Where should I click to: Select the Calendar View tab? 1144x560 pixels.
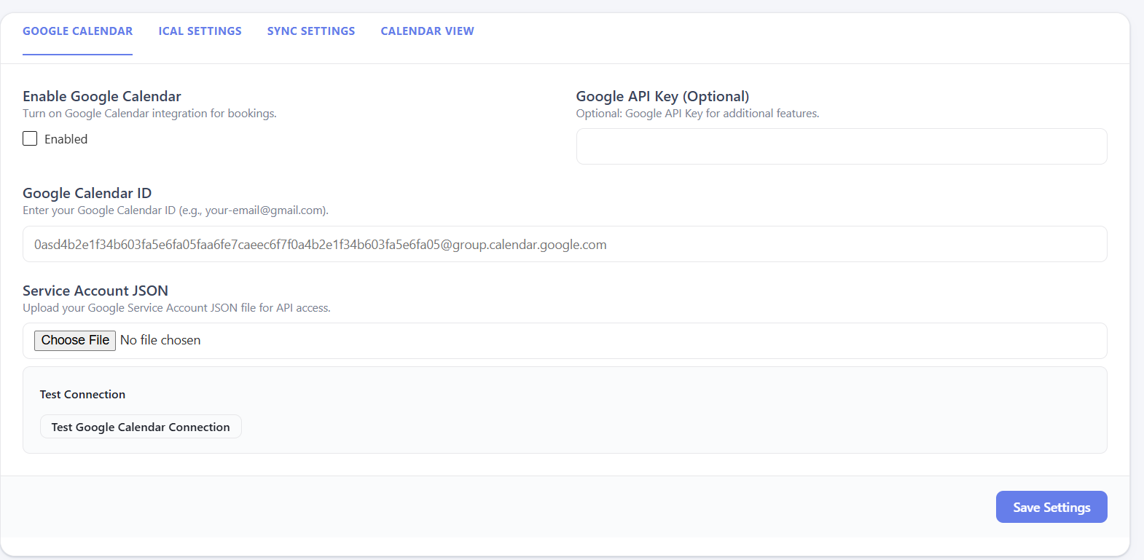[427, 31]
